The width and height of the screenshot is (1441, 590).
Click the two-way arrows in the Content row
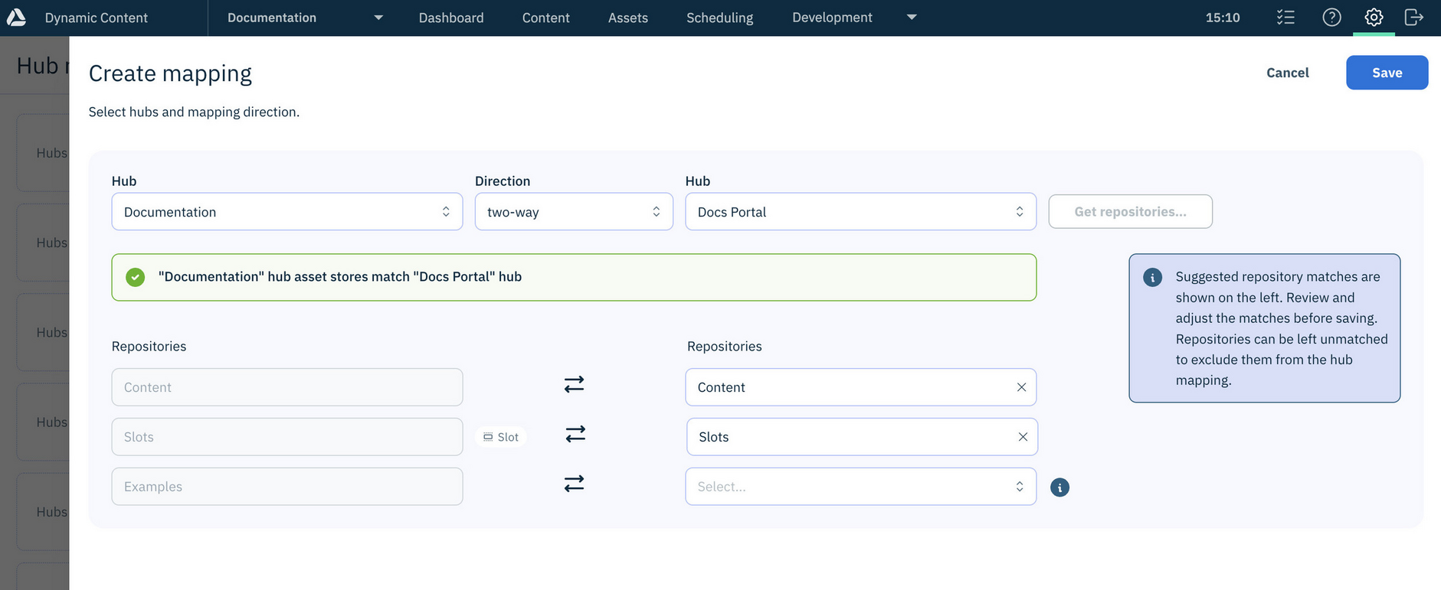574,384
